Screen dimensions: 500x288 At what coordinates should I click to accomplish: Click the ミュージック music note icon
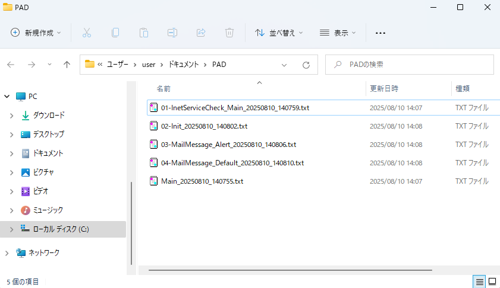click(25, 210)
